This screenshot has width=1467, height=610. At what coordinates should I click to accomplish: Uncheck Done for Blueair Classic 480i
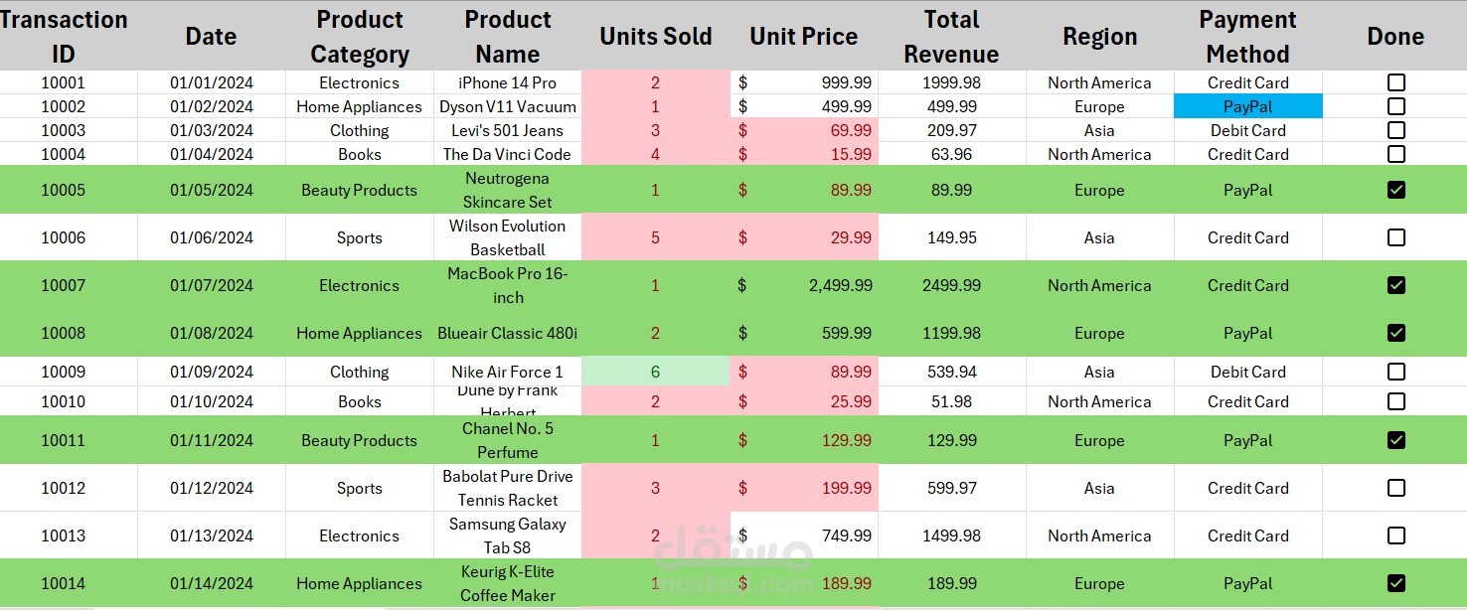1395,333
